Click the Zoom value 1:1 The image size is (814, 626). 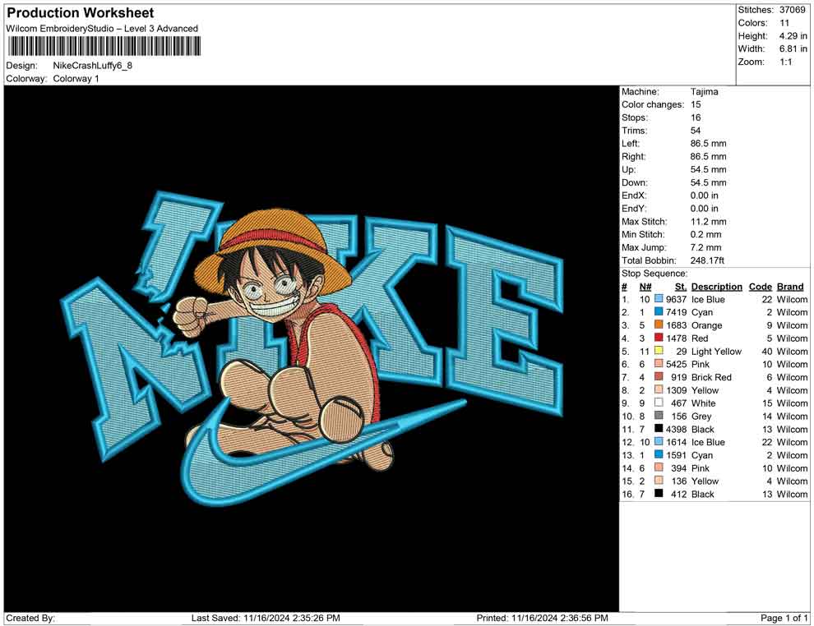pos(785,62)
